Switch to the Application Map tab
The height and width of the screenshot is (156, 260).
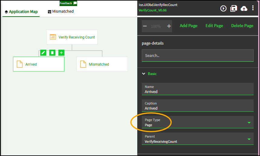(x=21, y=12)
